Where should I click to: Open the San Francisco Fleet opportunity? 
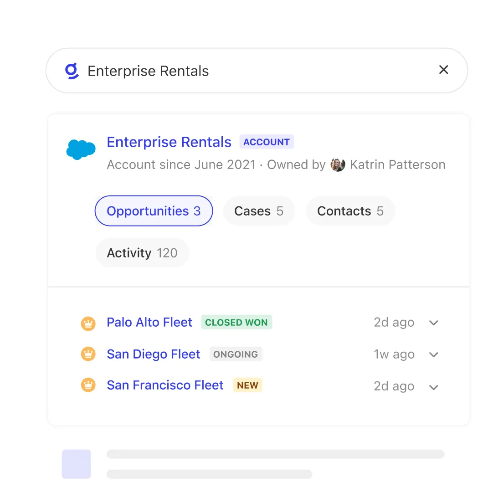pyautogui.click(x=165, y=385)
